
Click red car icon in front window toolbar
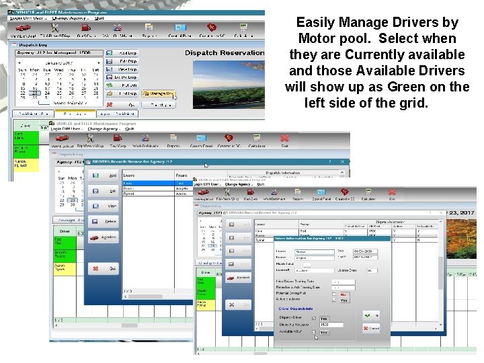[204, 193]
